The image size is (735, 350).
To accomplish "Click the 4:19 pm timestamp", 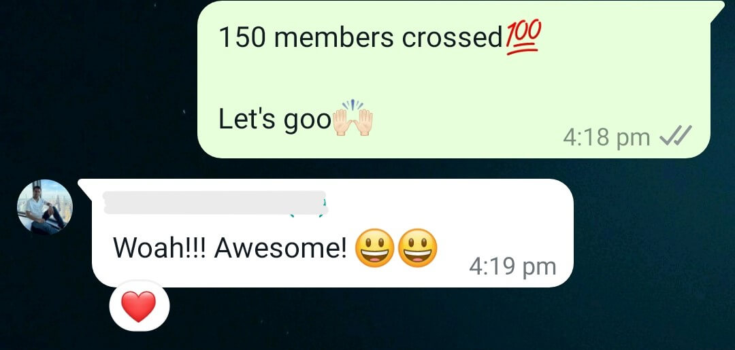I will coord(512,266).
